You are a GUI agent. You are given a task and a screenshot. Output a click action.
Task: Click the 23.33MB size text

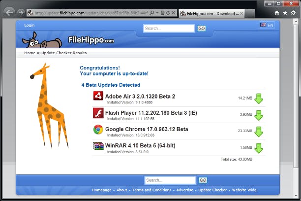[x=245, y=131]
